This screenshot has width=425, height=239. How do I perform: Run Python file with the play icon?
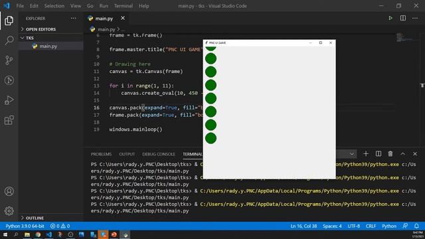point(390,18)
